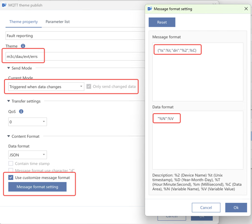Image resolution: width=252 pixels, height=224 pixels.
Task: Open the JSON data format dropdown
Action: (27, 155)
